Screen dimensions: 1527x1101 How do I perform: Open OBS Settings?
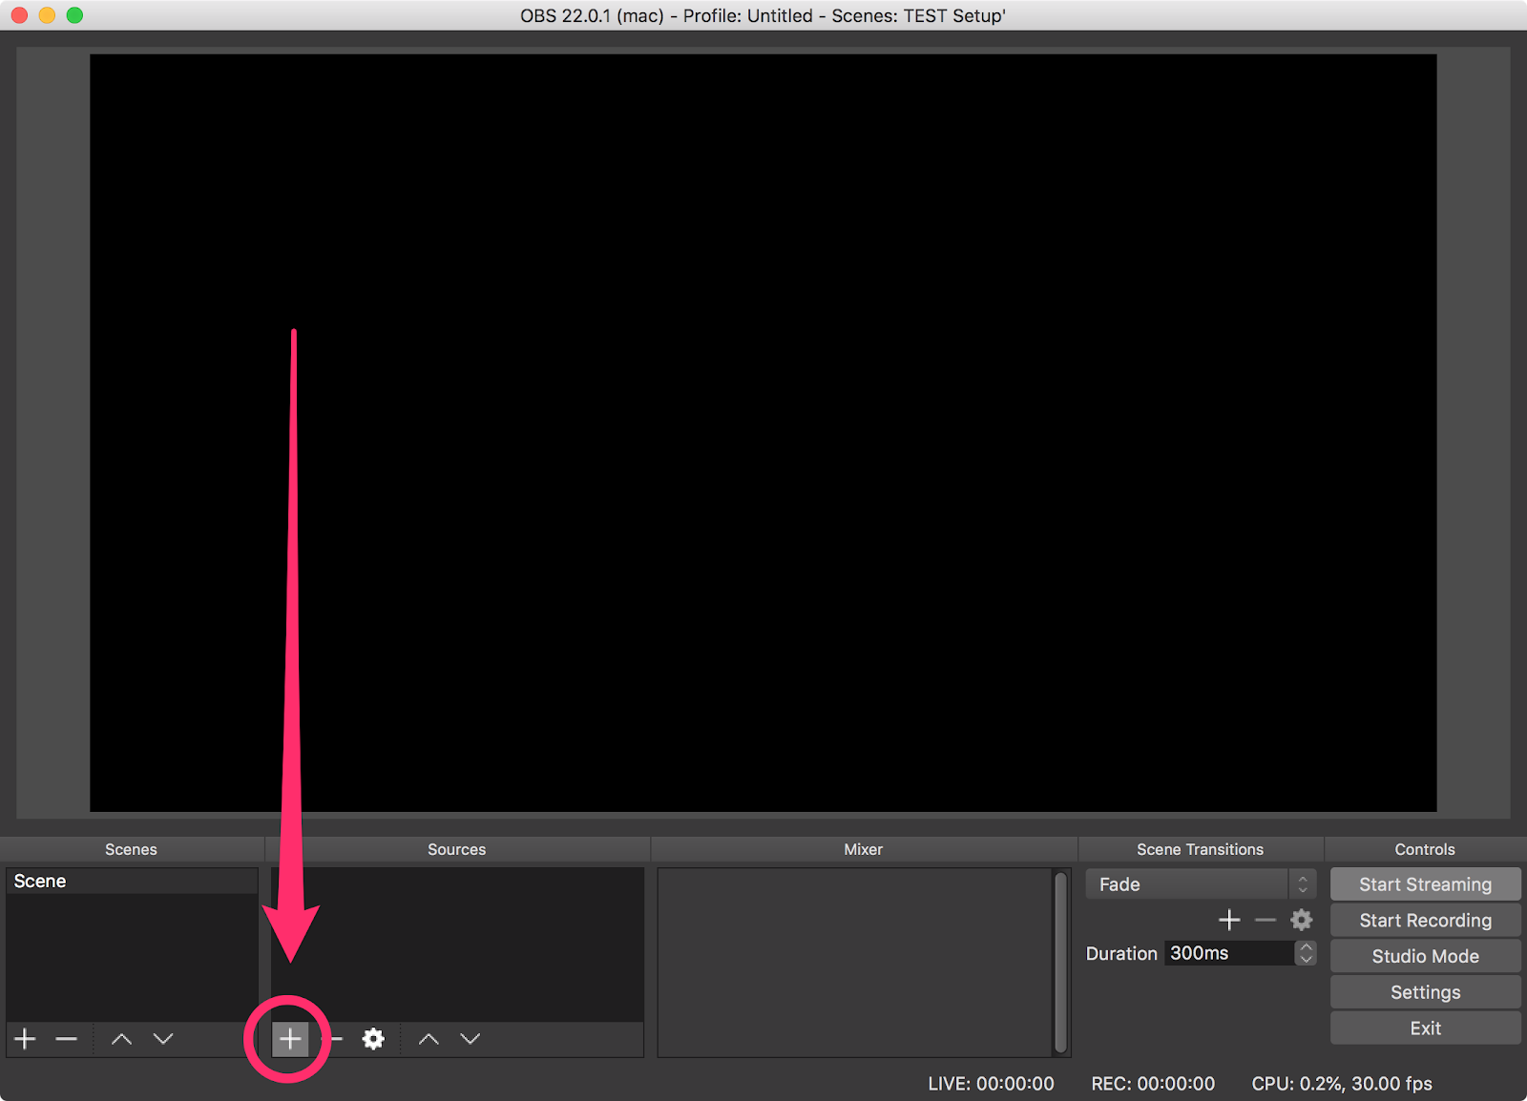(1425, 992)
